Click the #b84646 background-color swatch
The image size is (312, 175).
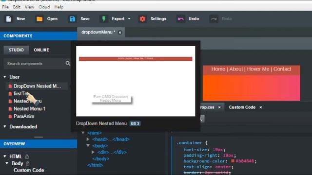tap(233, 161)
